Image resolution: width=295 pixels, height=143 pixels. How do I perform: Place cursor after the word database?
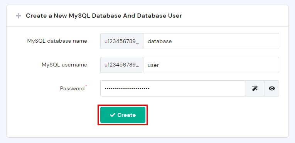pos(172,41)
